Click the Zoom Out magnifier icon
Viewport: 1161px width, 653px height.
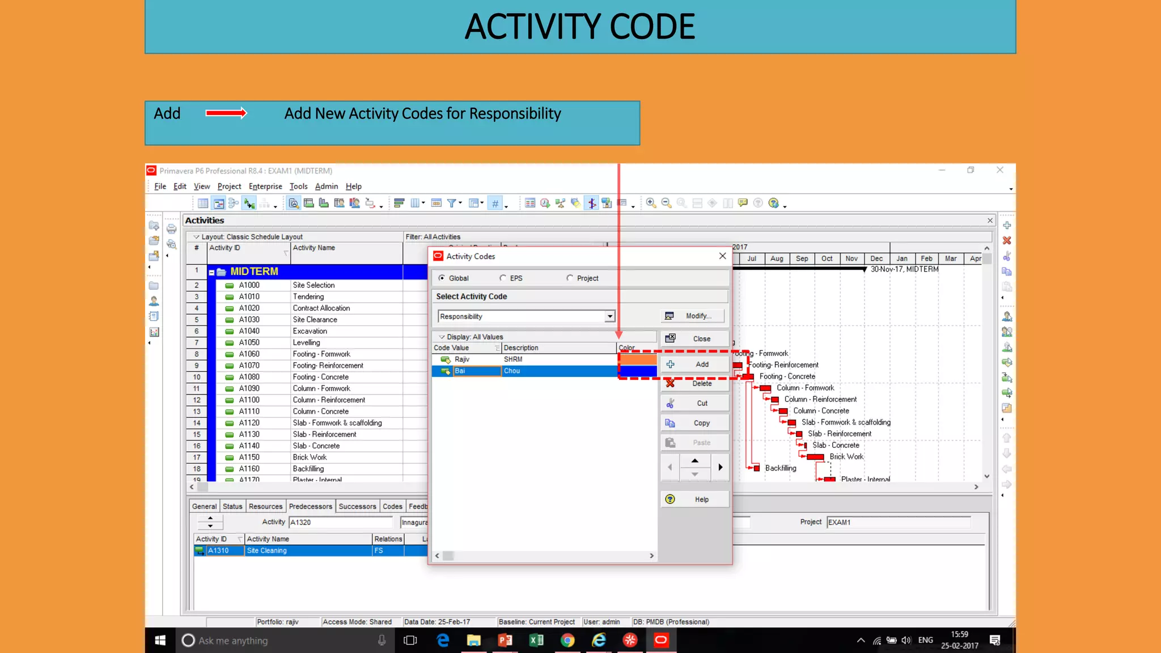666,203
